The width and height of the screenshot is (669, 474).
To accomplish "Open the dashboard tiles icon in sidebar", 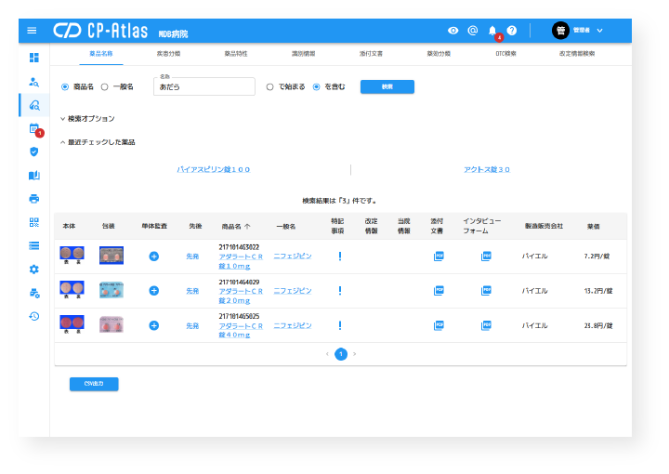I will point(34,58).
